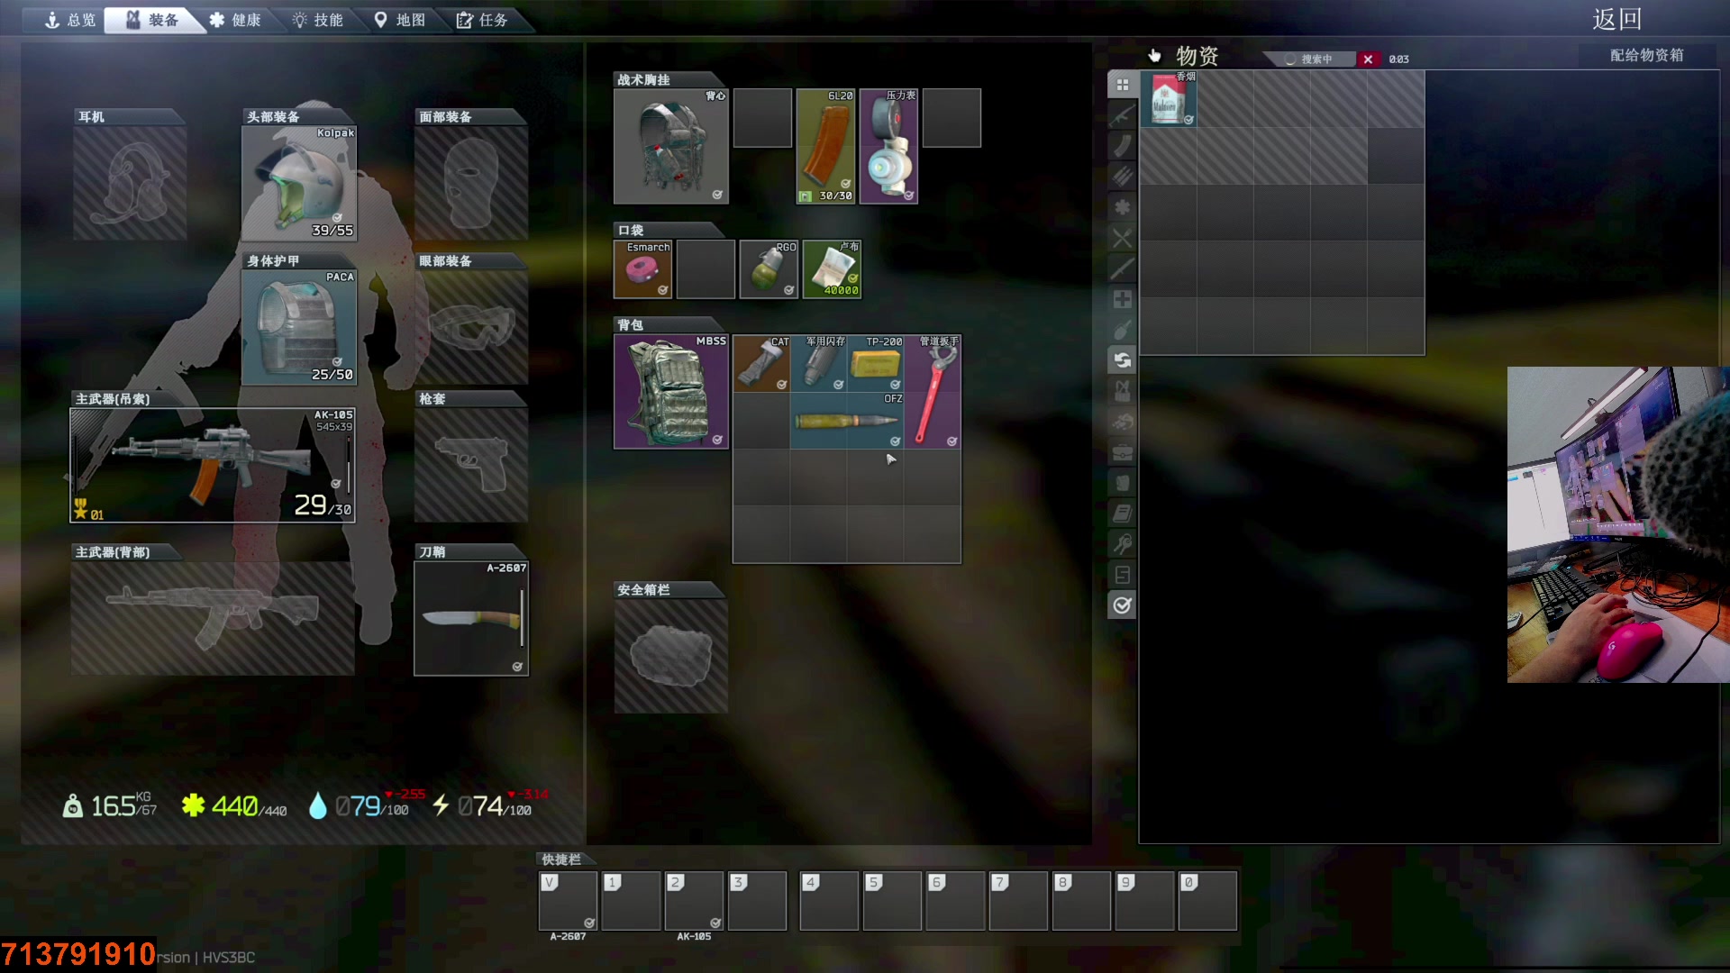Select the MBSS backpack item

point(670,392)
